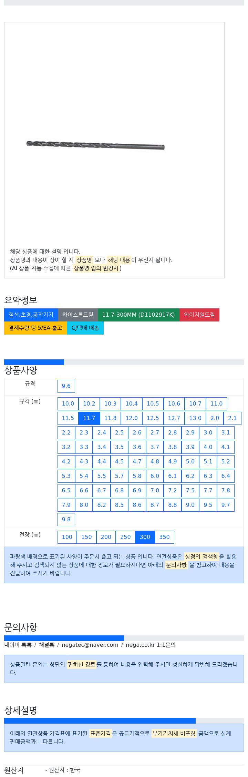The height and width of the screenshot is (777, 248).
Task: Open the nega.co.kr 1:1문의 link
Action: 151,645
